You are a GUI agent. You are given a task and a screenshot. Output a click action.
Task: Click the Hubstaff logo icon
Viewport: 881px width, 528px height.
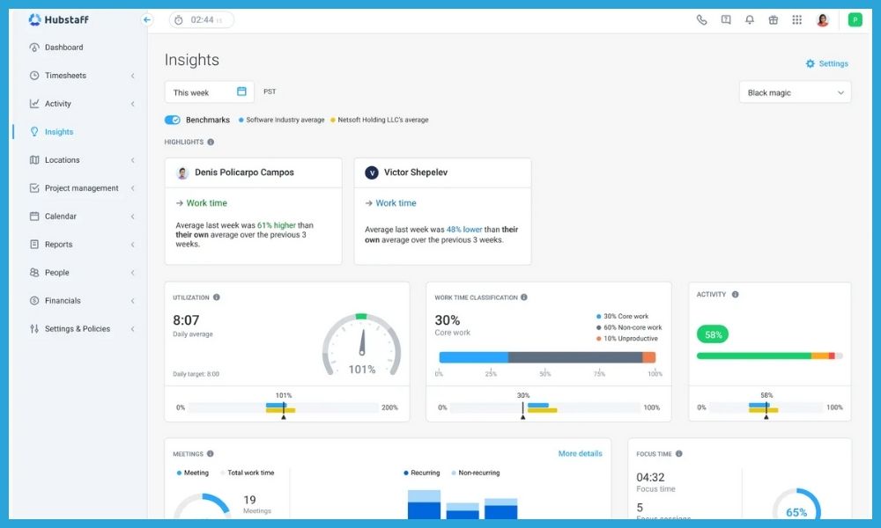(35, 19)
